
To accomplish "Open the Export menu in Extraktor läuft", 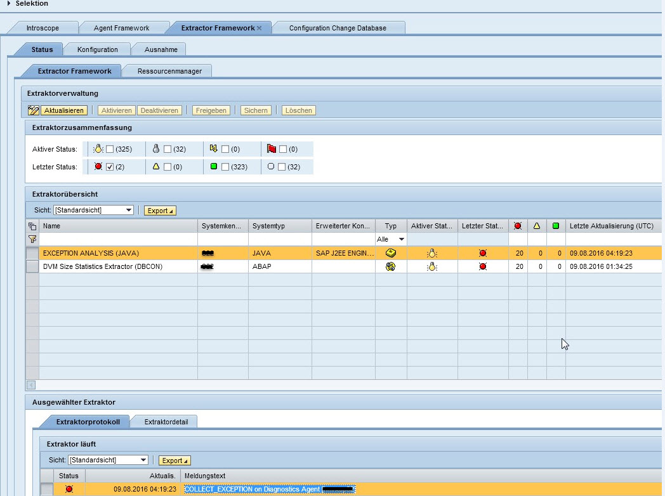I will [x=174, y=460].
